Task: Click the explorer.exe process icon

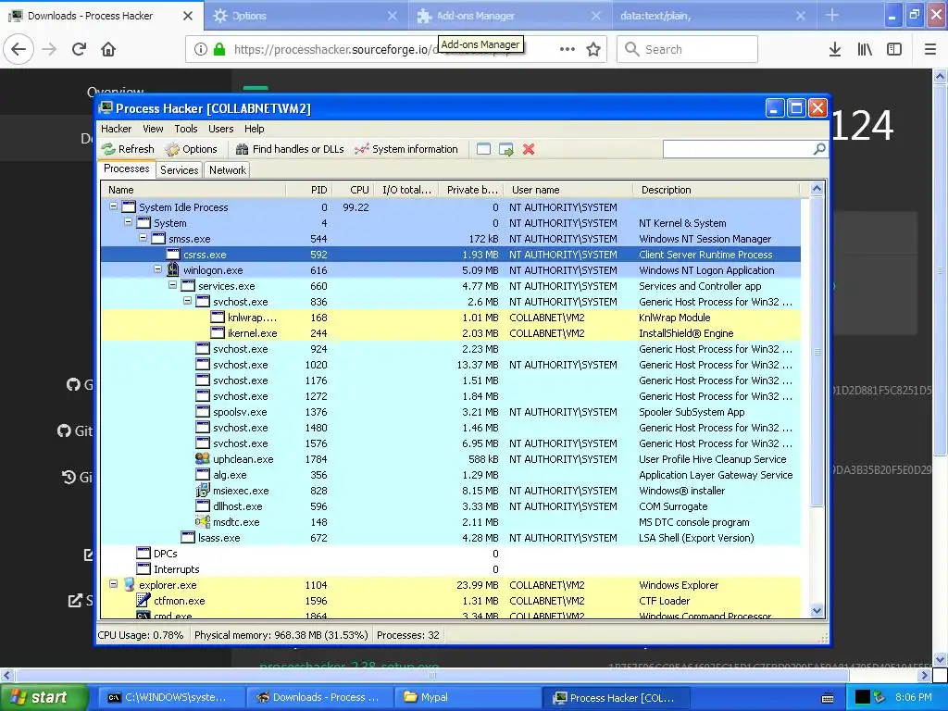Action: (129, 585)
